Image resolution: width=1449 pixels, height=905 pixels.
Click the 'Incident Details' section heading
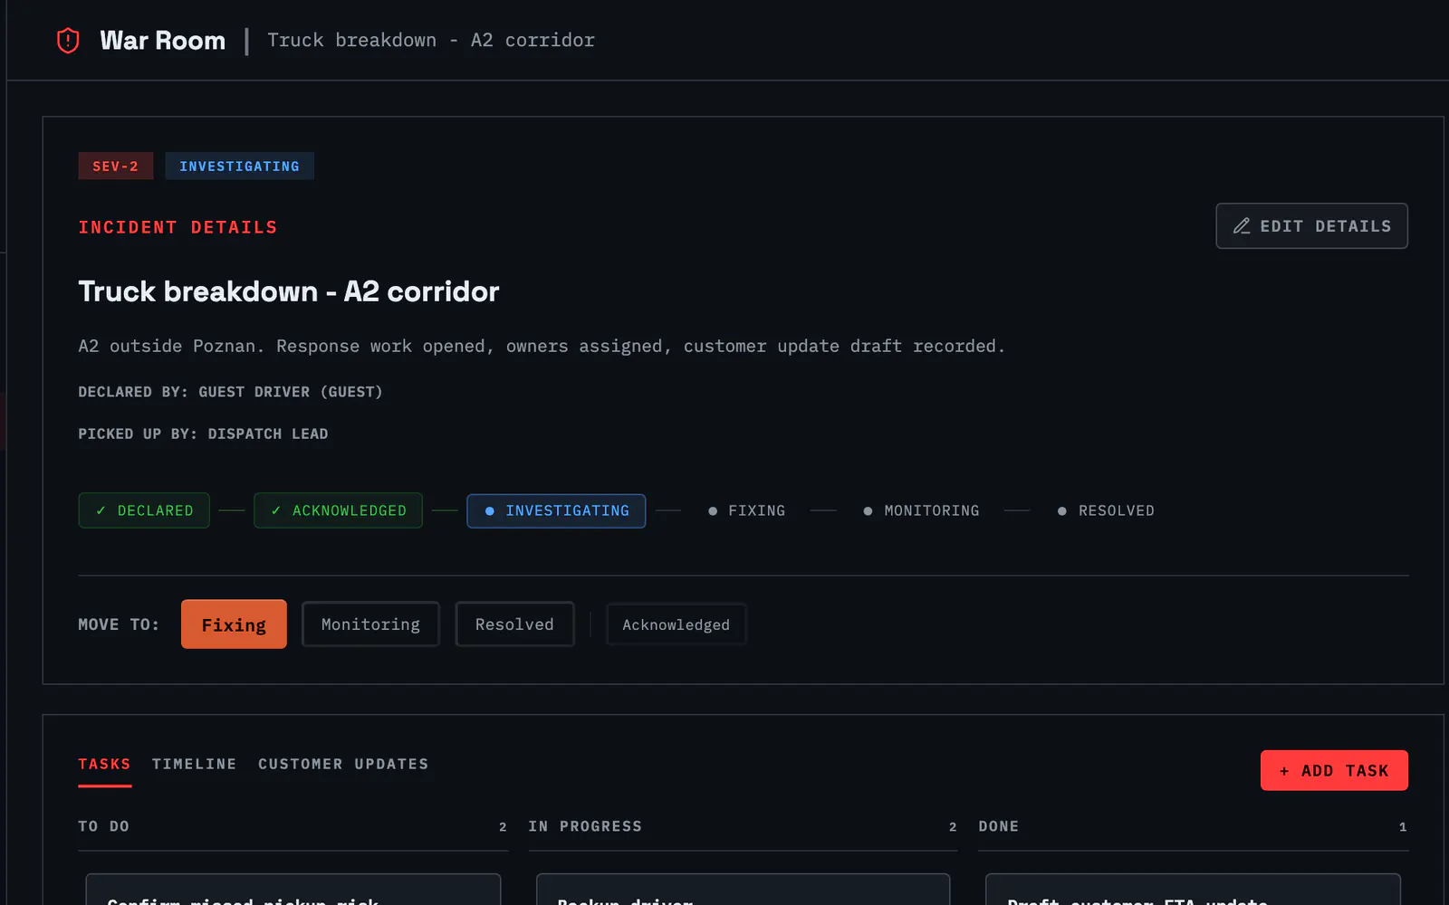pyautogui.click(x=178, y=227)
